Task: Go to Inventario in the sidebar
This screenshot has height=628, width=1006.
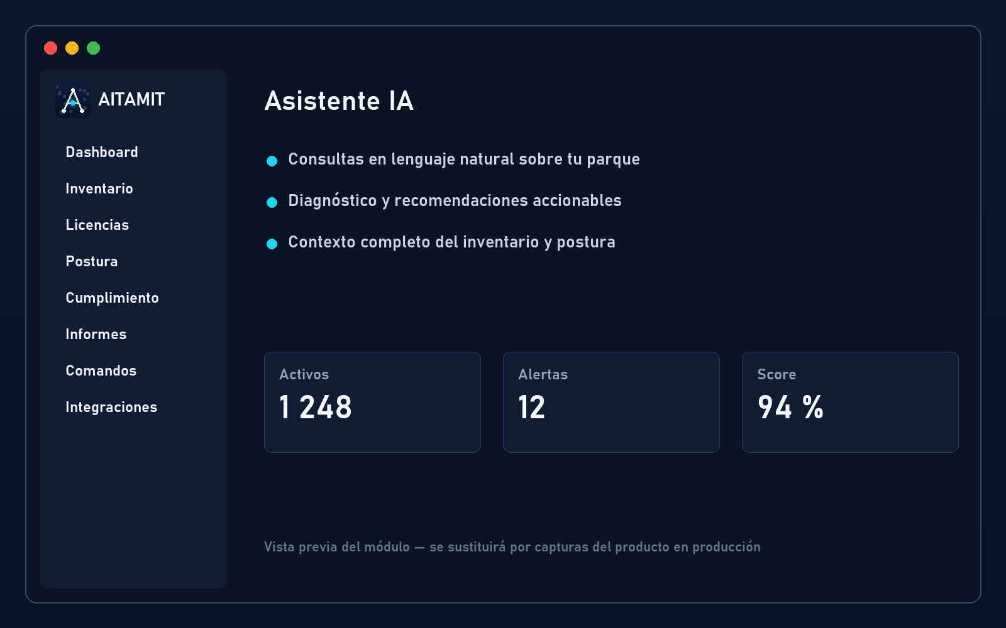Action: tap(99, 189)
